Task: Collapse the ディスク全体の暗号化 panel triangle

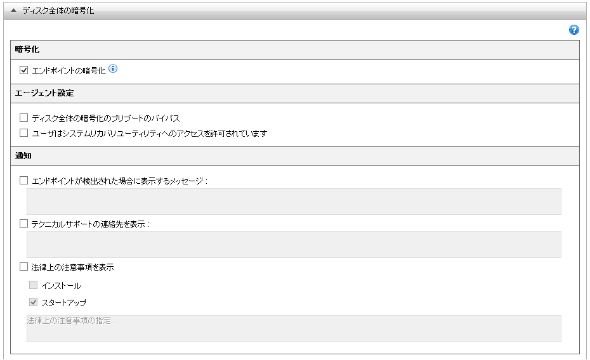Action: tap(13, 11)
